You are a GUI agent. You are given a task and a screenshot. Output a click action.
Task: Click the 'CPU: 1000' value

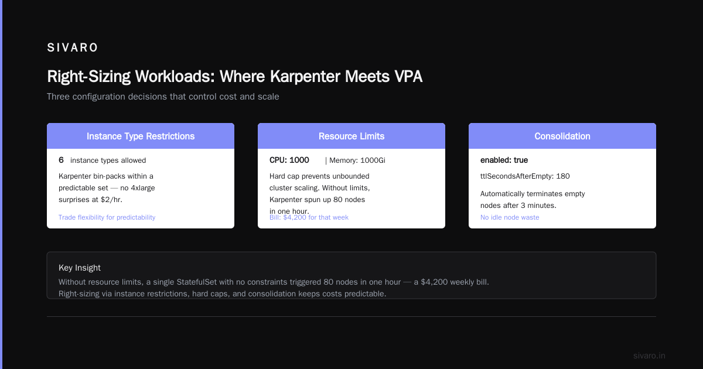point(289,160)
